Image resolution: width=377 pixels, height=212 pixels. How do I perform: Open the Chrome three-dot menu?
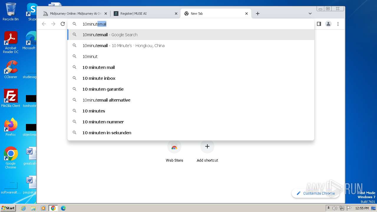[338, 24]
